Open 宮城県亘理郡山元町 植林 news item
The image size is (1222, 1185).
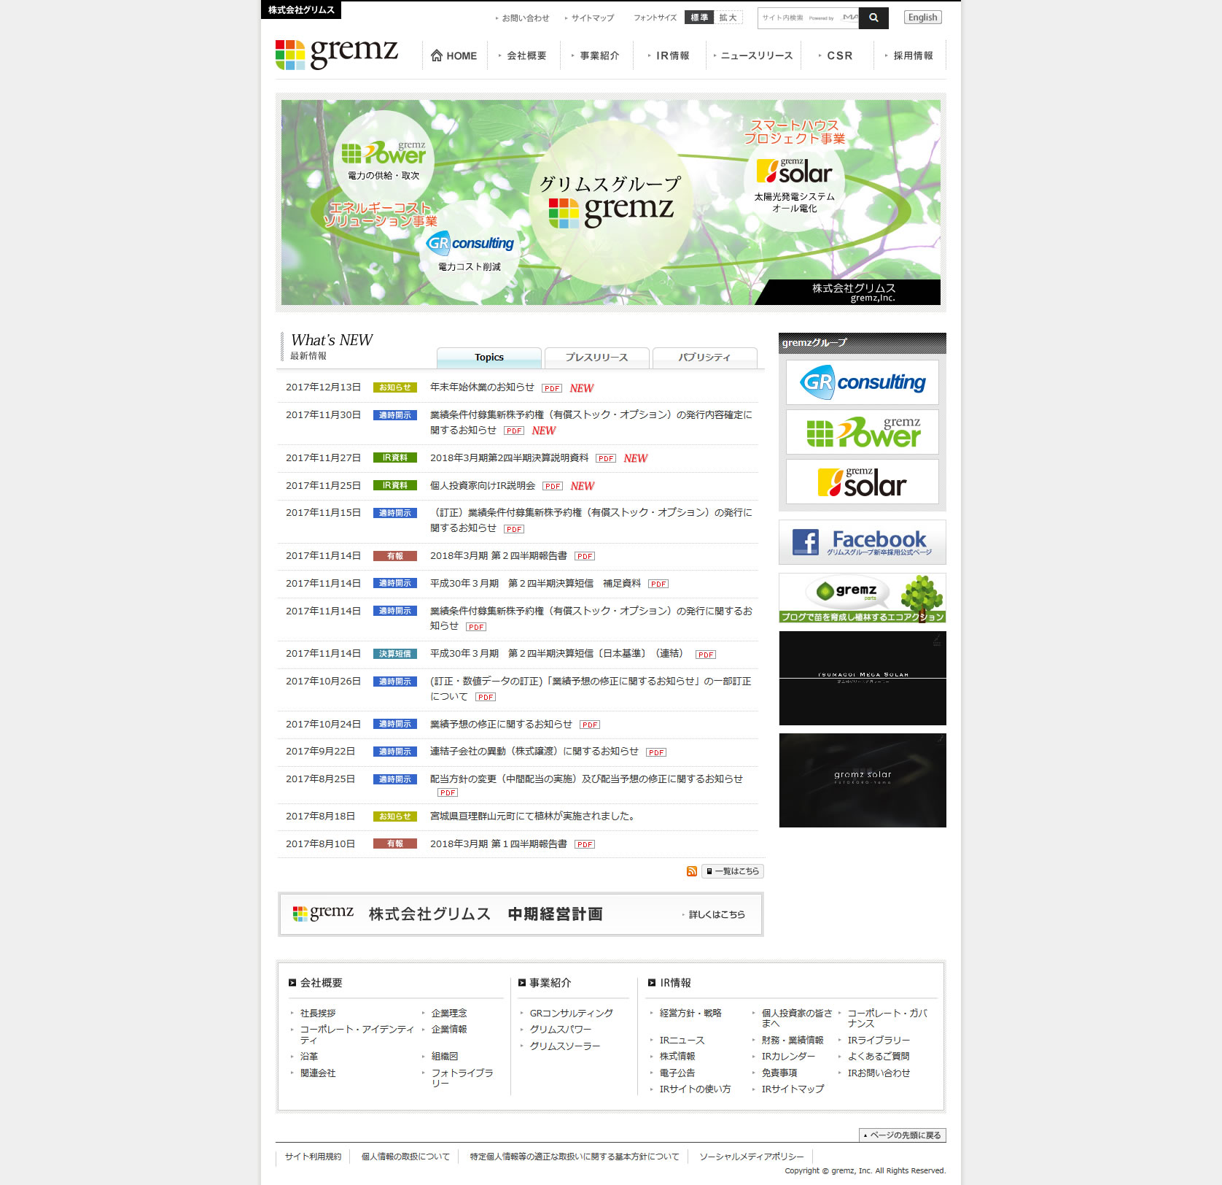(x=534, y=817)
